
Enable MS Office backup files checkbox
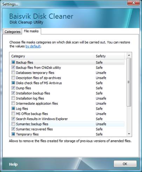tap(13, 113)
